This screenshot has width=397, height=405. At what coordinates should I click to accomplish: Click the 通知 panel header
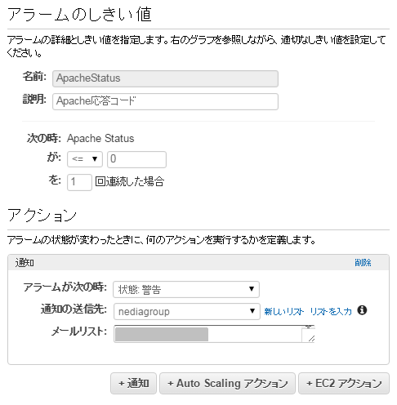coord(198,263)
